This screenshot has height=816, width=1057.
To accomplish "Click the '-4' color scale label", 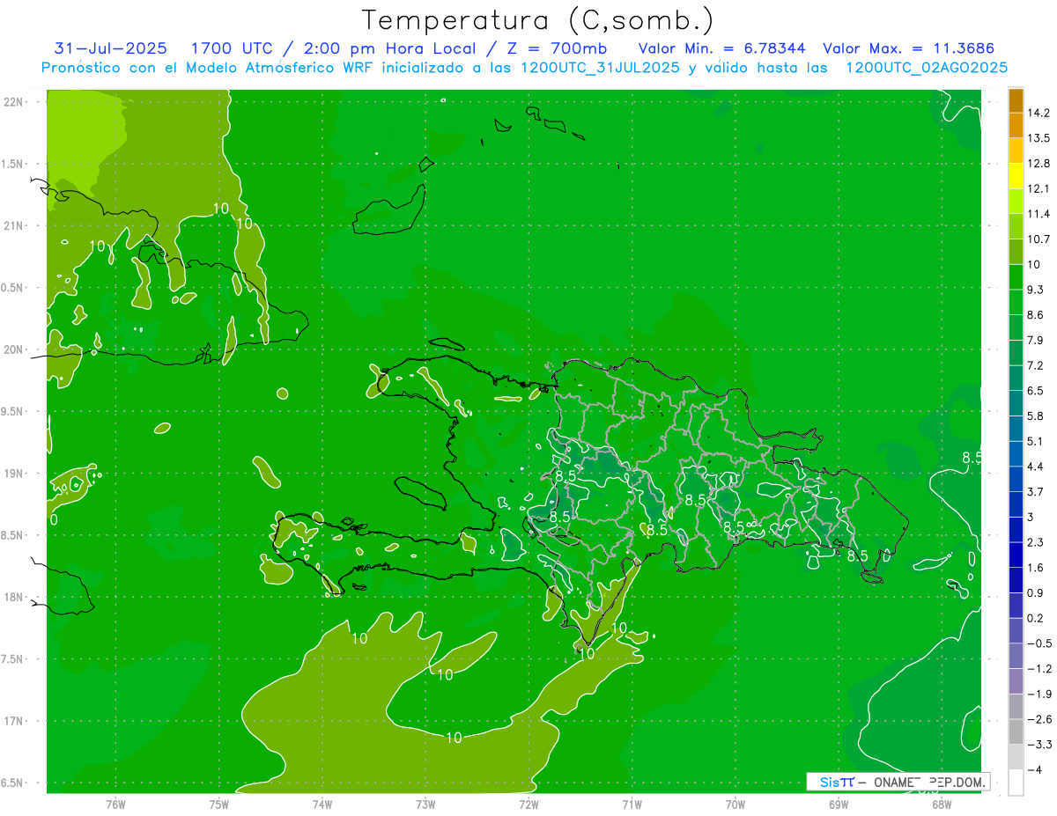I will (x=1034, y=770).
